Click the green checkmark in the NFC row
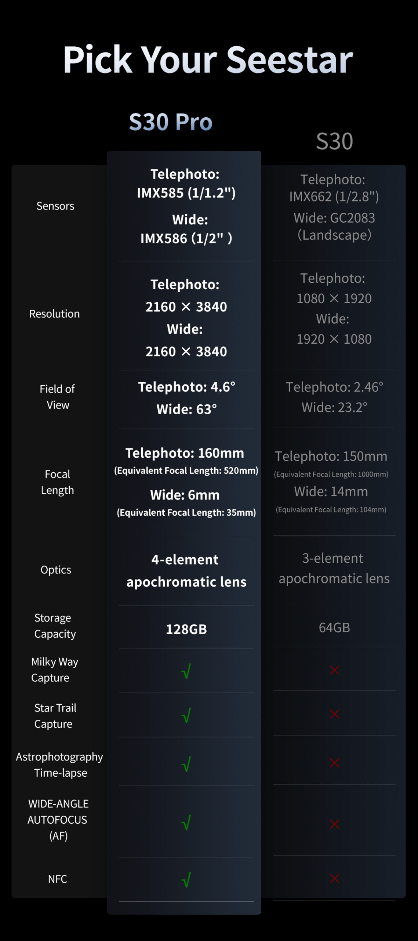This screenshot has width=418, height=941. pos(186,880)
